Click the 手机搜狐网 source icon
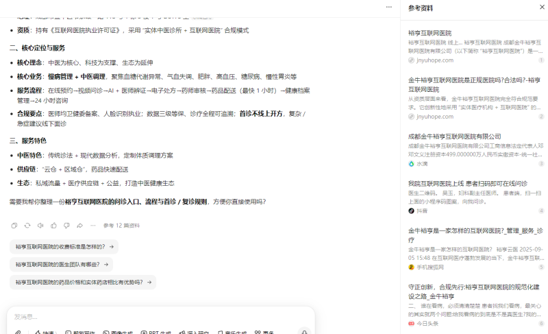This screenshot has height=334, width=548. (x=412, y=267)
